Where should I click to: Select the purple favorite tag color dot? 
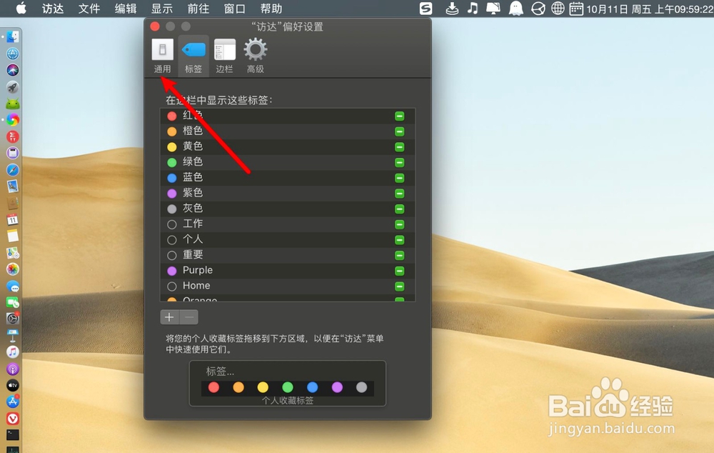(337, 387)
